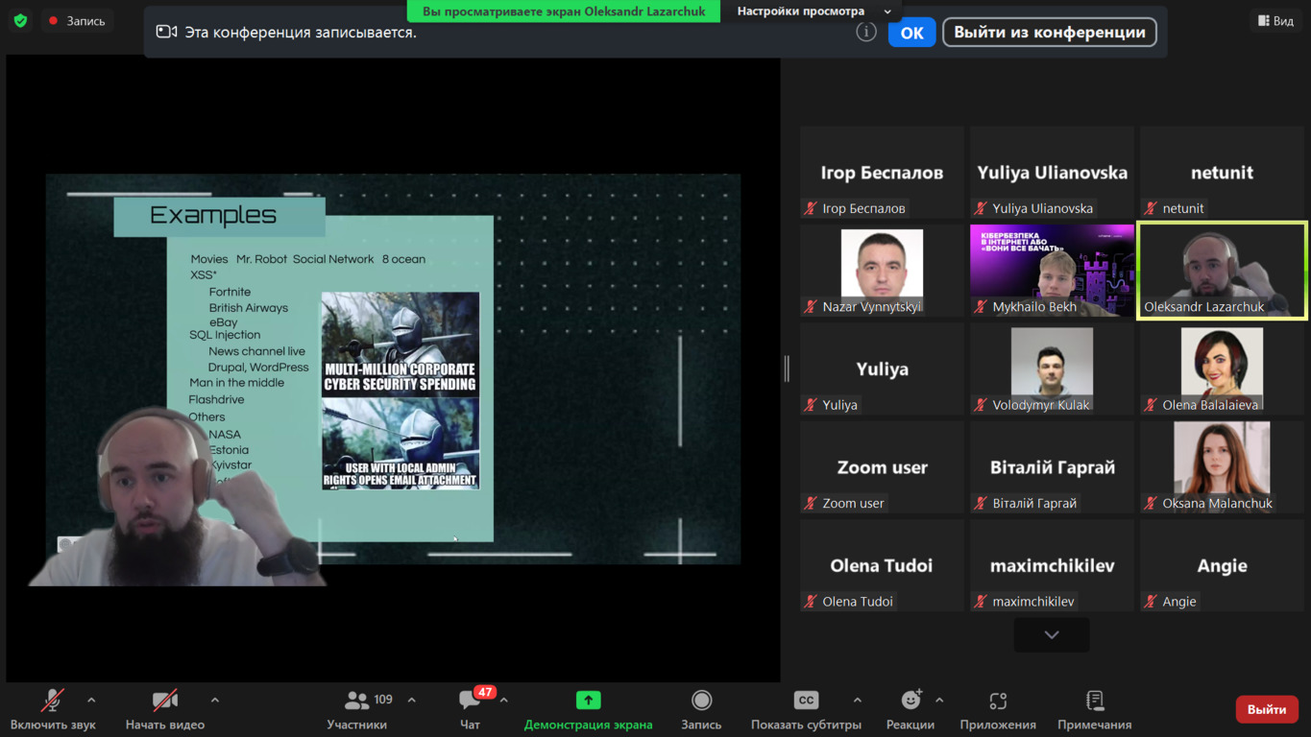Expand audio options arrow next to microphone
The height and width of the screenshot is (737, 1311).
91,701
